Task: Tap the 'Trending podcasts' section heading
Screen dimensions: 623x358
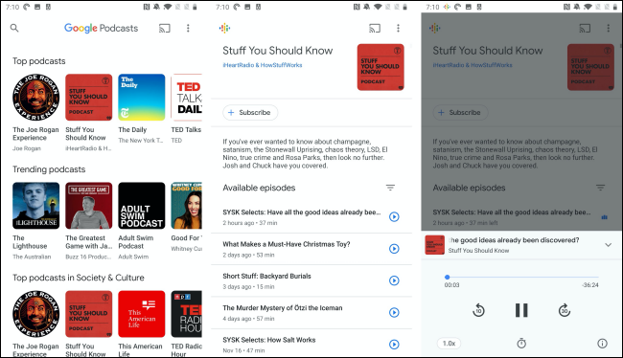Action: tap(49, 169)
